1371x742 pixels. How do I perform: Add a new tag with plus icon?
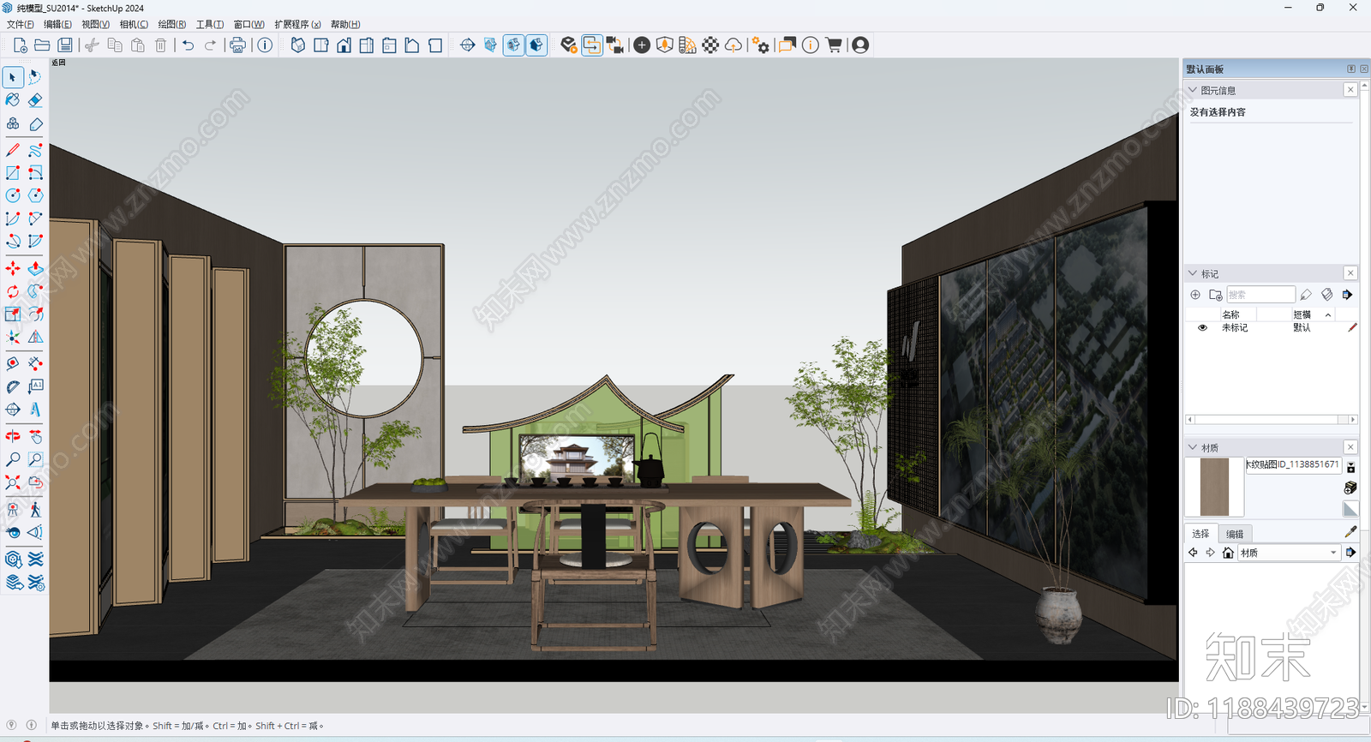1195,295
